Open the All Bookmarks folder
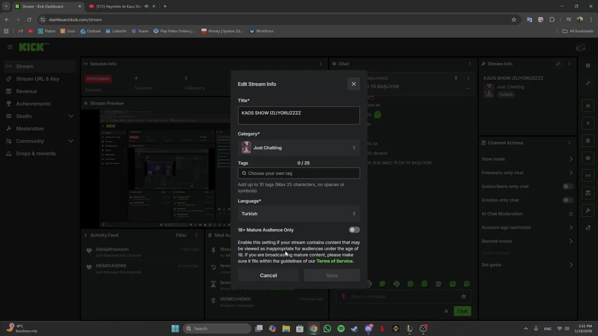Screen dimensions: 598x336 [578, 31]
